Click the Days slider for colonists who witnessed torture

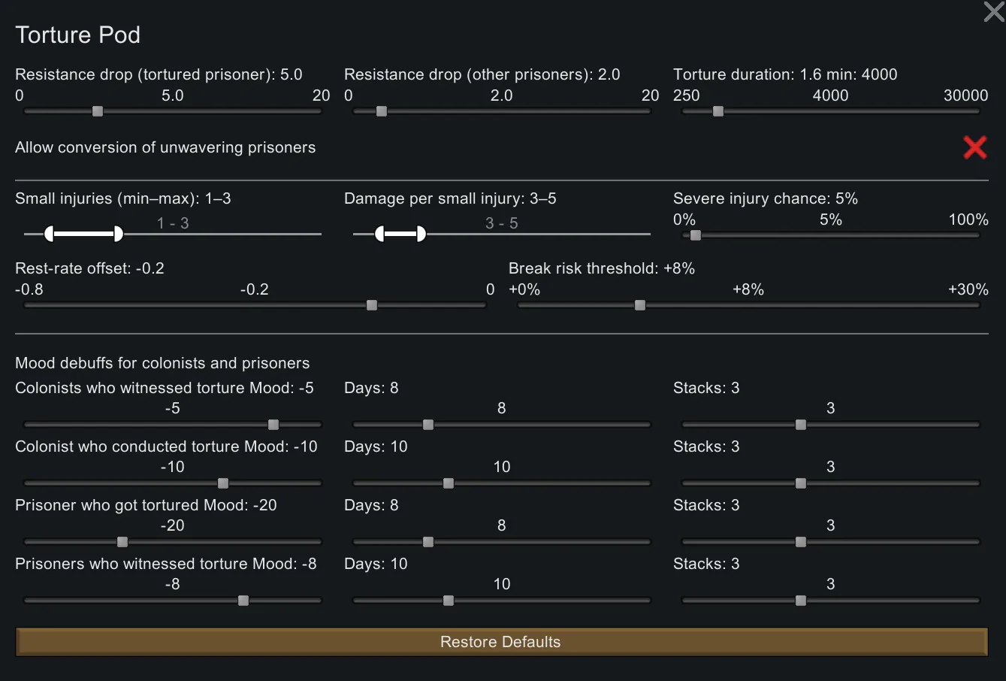click(x=428, y=425)
